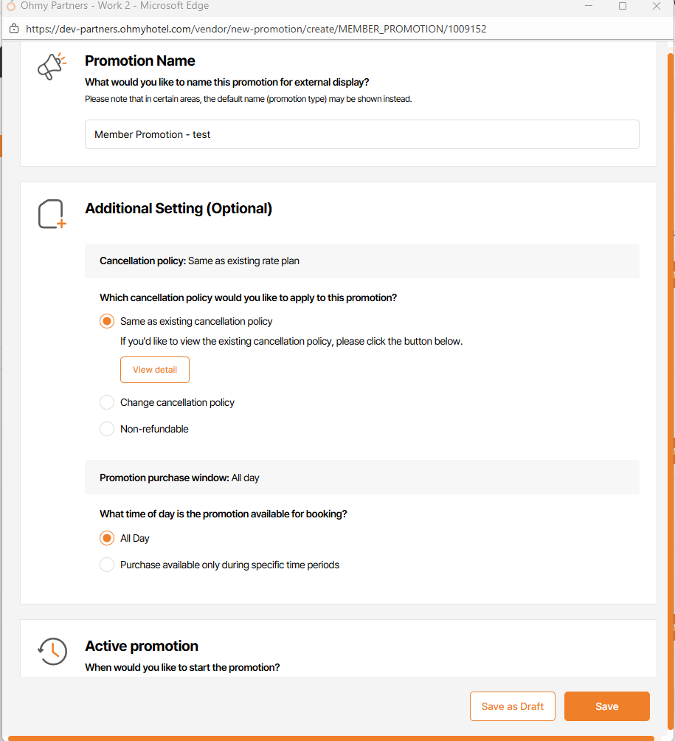Click Save as Draft button

click(513, 706)
